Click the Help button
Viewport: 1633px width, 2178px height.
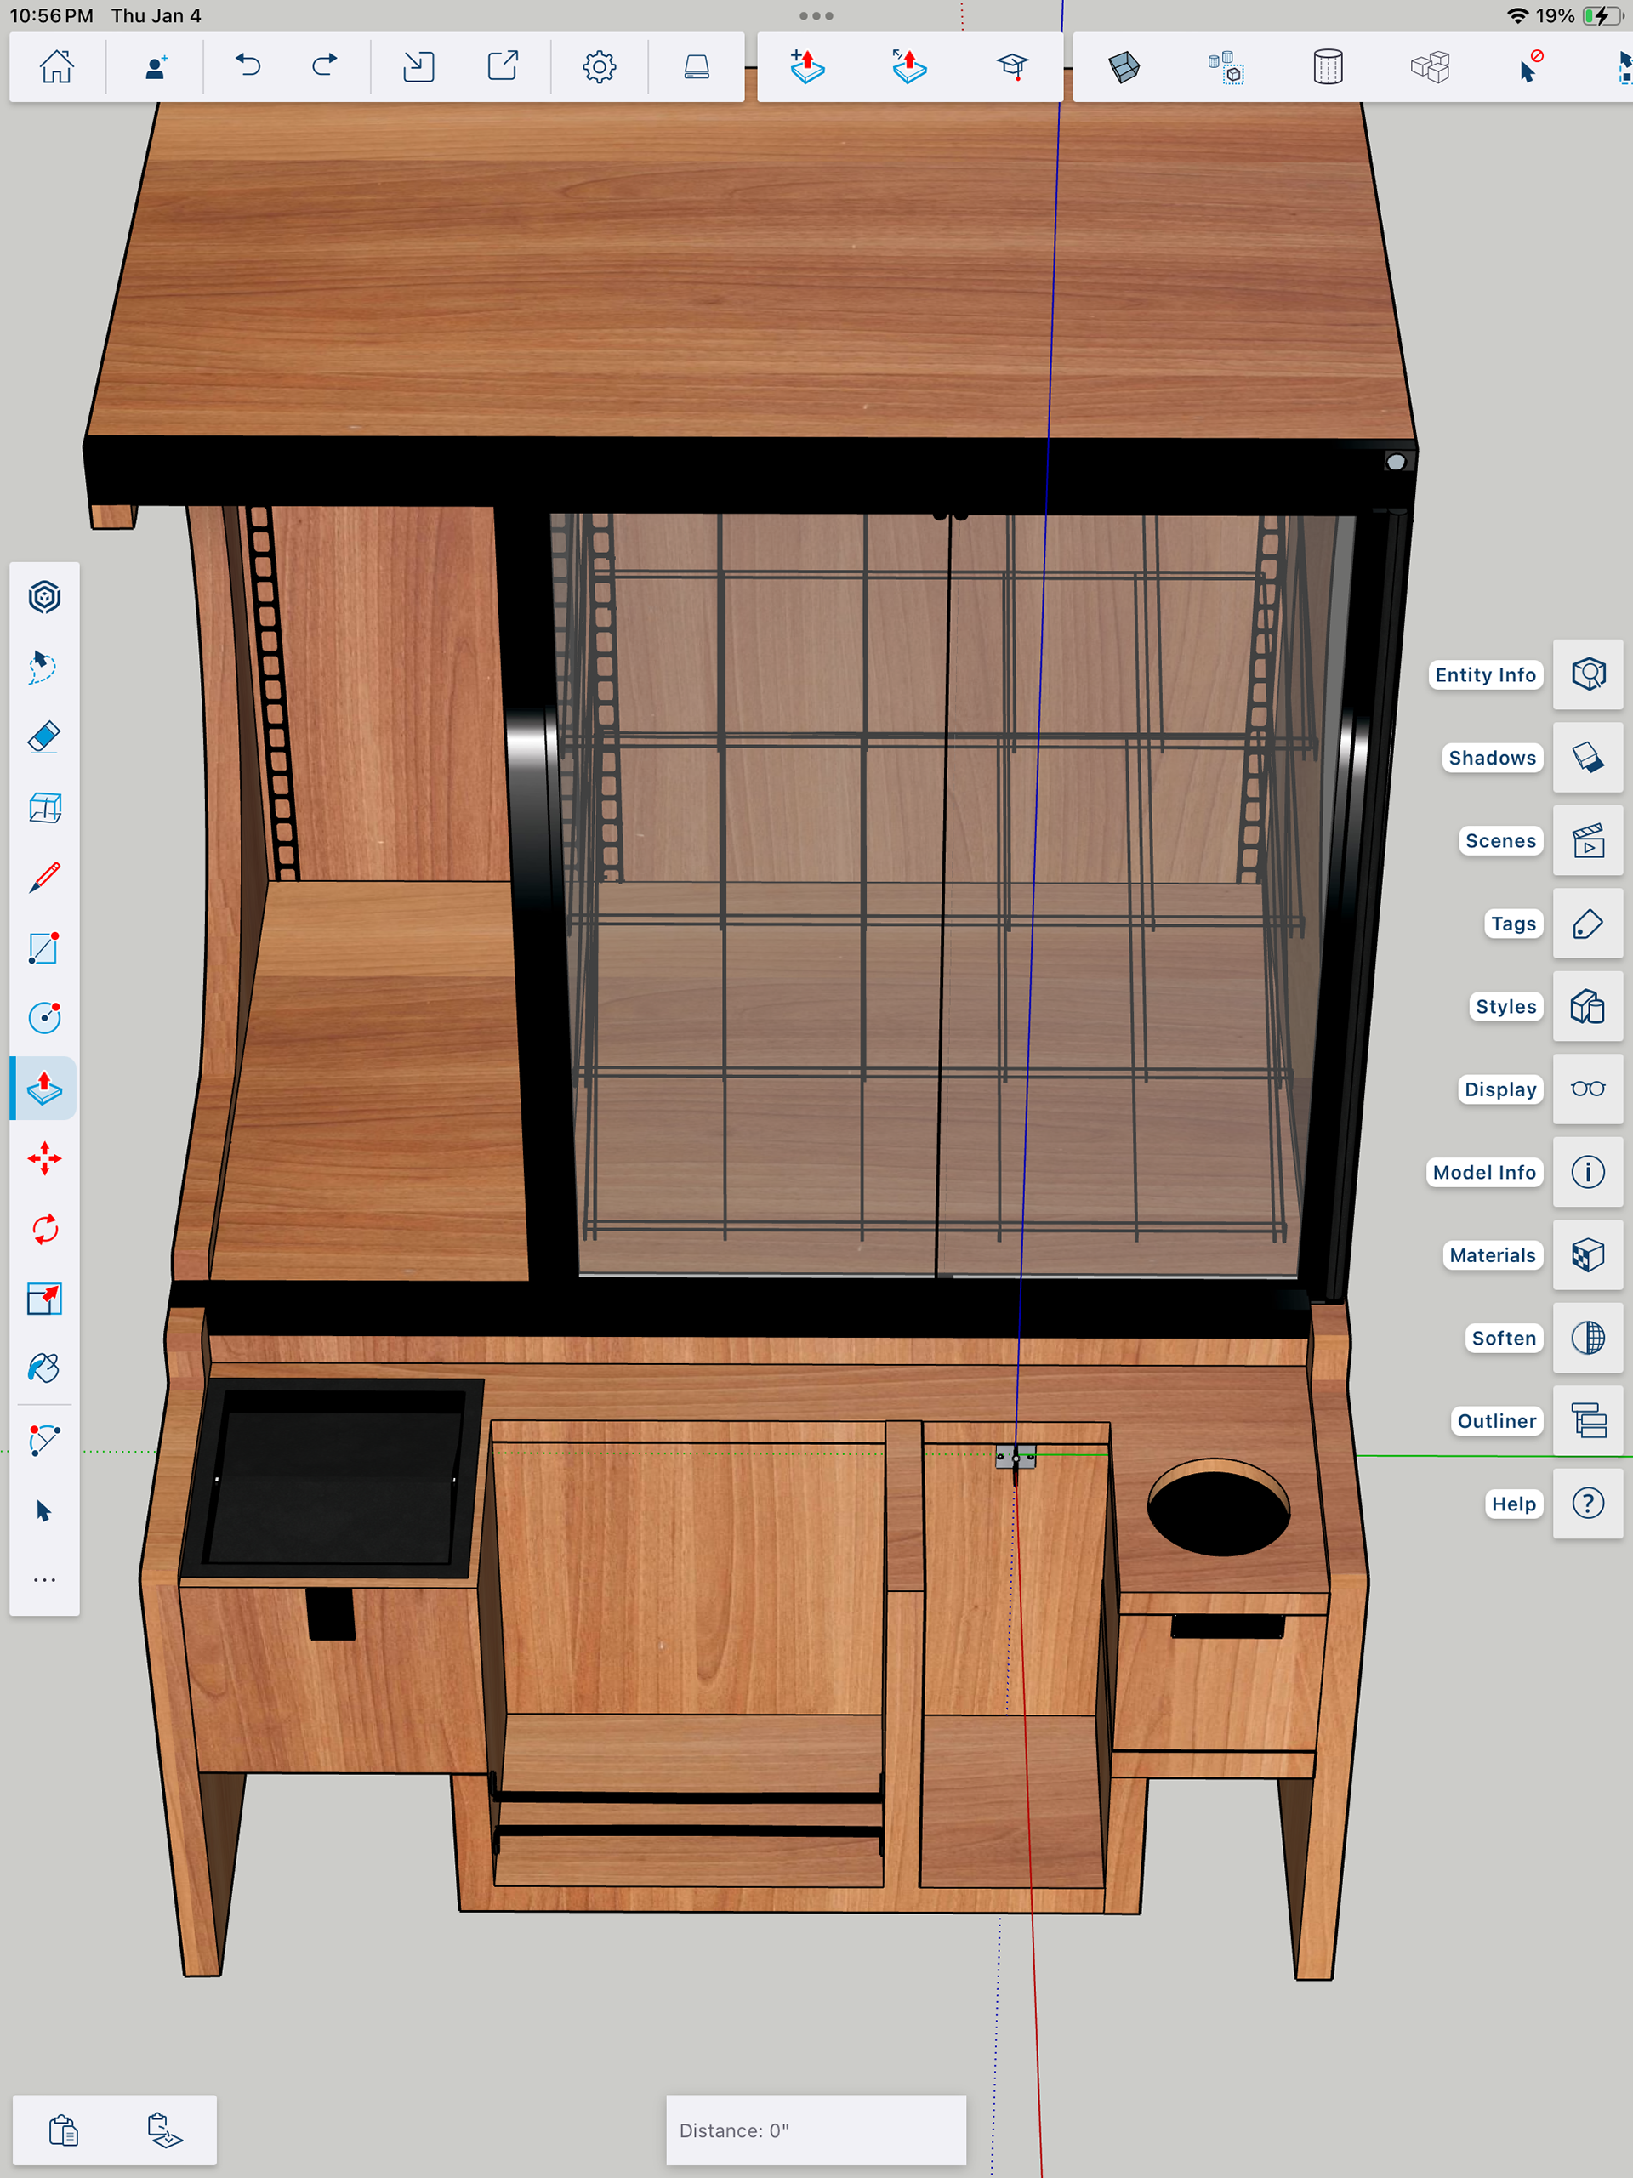[x=1587, y=1504]
